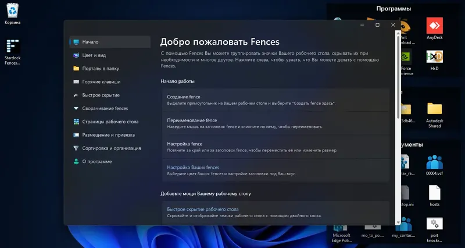Select the Stardock Fences desktop shortcut
The width and height of the screenshot is (465, 248).
pos(12,52)
